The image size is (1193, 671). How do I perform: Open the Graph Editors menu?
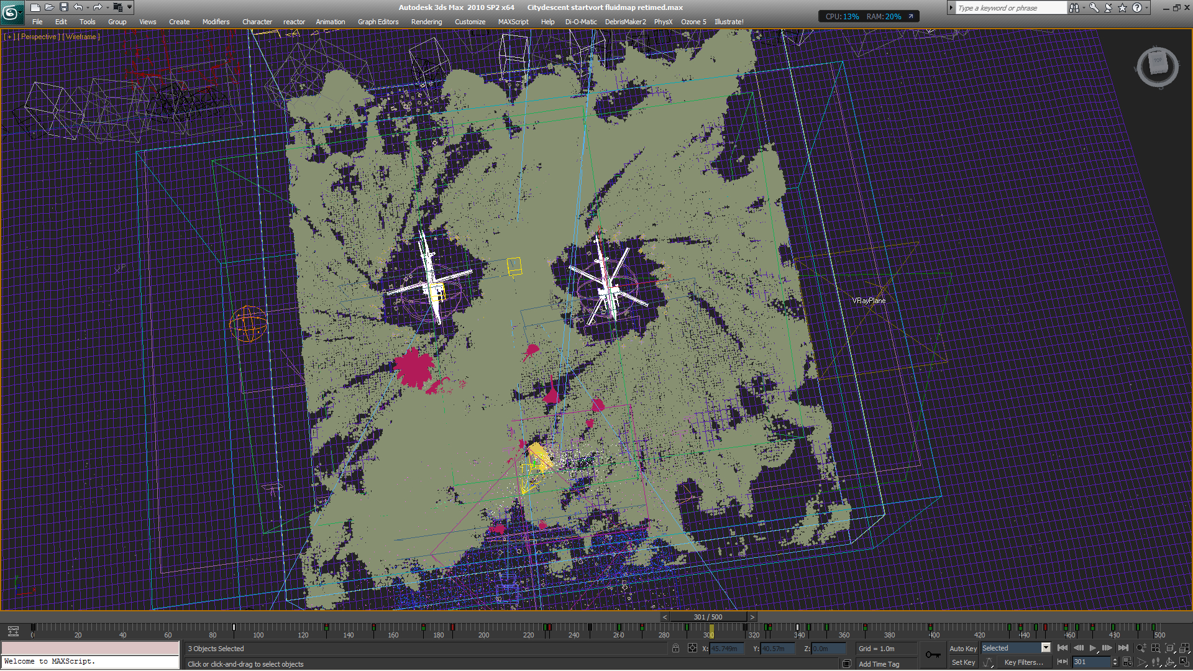coord(378,22)
